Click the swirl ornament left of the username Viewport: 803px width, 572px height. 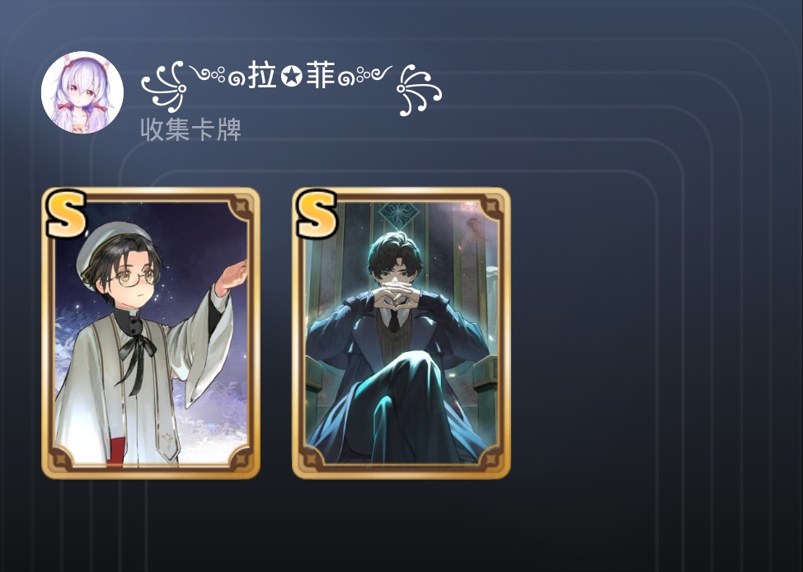tap(163, 87)
